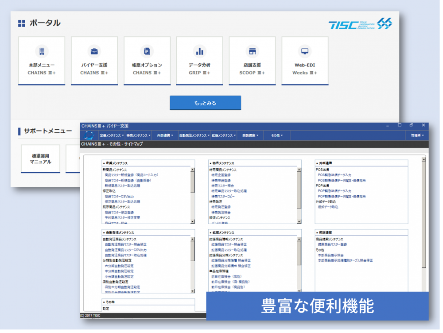Open 拡張商品マスター照会修正 link
This screenshot has height=333, width=443.
tap(229, 244)
